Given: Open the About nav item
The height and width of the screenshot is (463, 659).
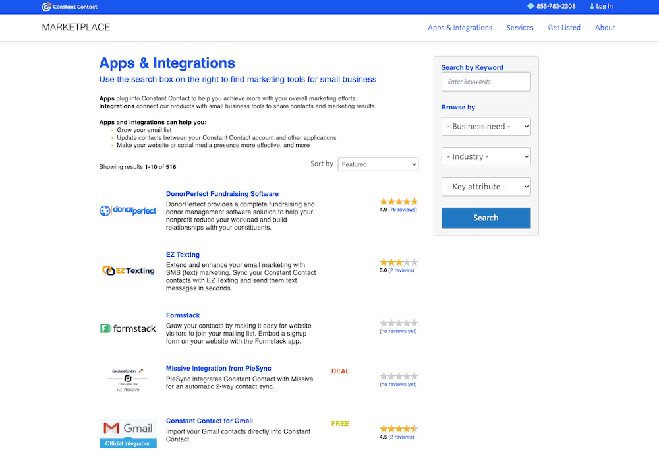Looking at the screenshot, I should coord(605,28).
